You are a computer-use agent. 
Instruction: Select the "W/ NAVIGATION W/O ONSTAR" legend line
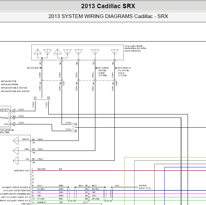click(x=15, y=91)
